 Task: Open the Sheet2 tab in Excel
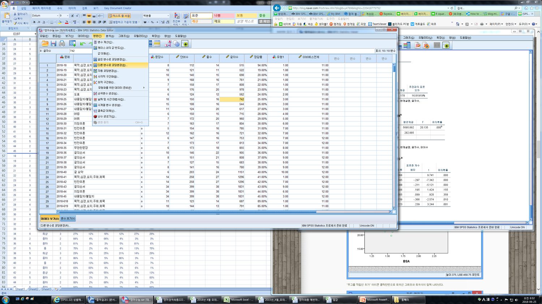click(33, 289)
